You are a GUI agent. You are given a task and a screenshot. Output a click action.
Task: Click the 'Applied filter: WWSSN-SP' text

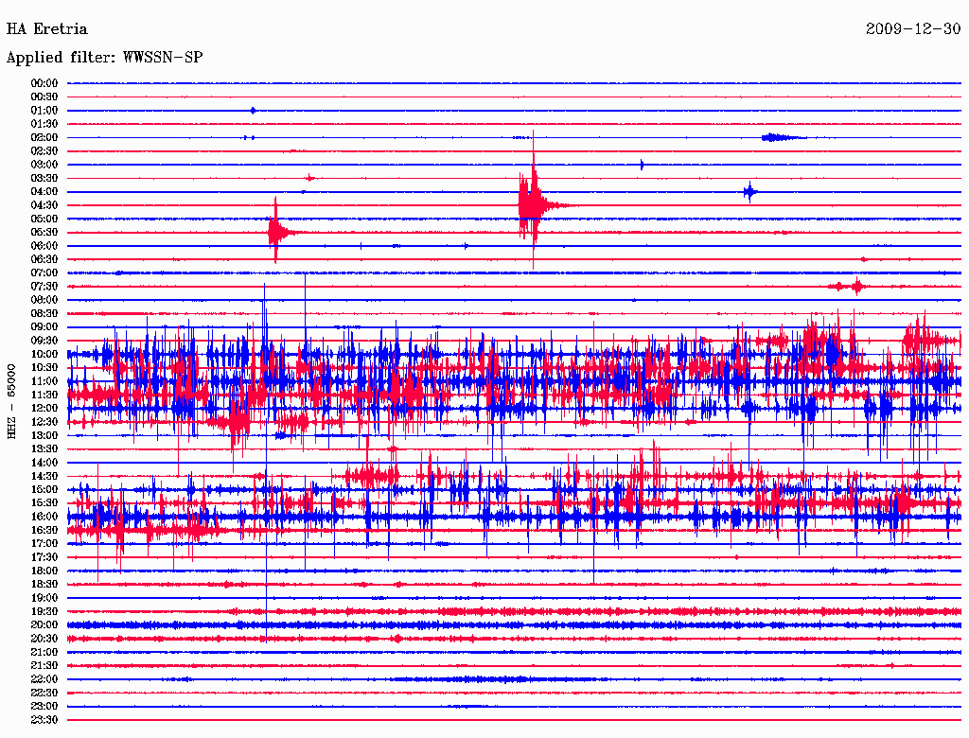104,58
